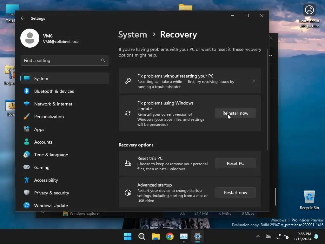Click the cloud sync tray icon
Image resolution: width=325 pixels, height=244 pixels.
(268, 236)
